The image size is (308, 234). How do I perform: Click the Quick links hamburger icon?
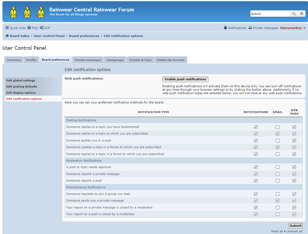click(x=7, y=28)
